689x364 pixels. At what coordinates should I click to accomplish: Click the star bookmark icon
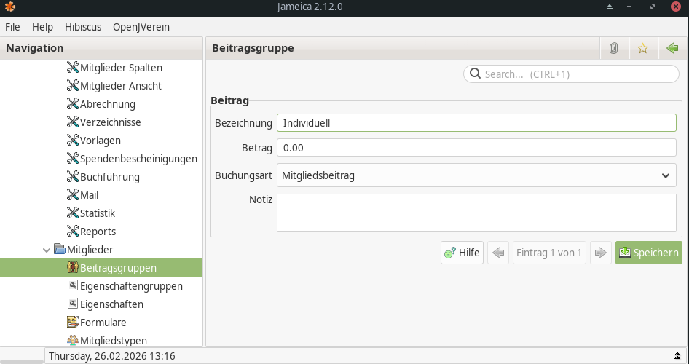[642, 48]
